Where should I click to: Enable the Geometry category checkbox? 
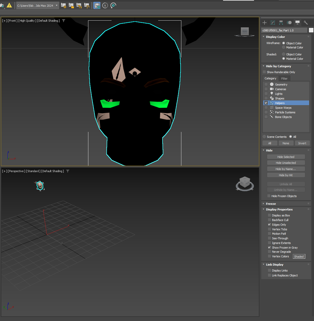pos(266,85)
